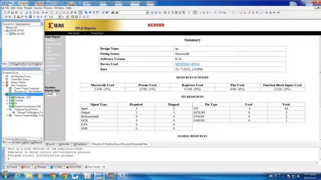The height and width of the screenshot is (180, 321).
Task: Open the Process menu
Action: [x=48, y=8]
